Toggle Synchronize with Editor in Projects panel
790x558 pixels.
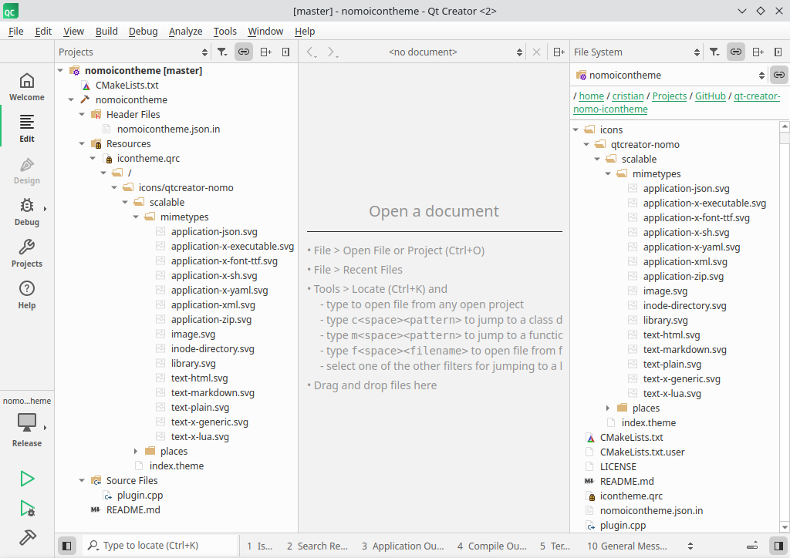(x=244, y=52)
